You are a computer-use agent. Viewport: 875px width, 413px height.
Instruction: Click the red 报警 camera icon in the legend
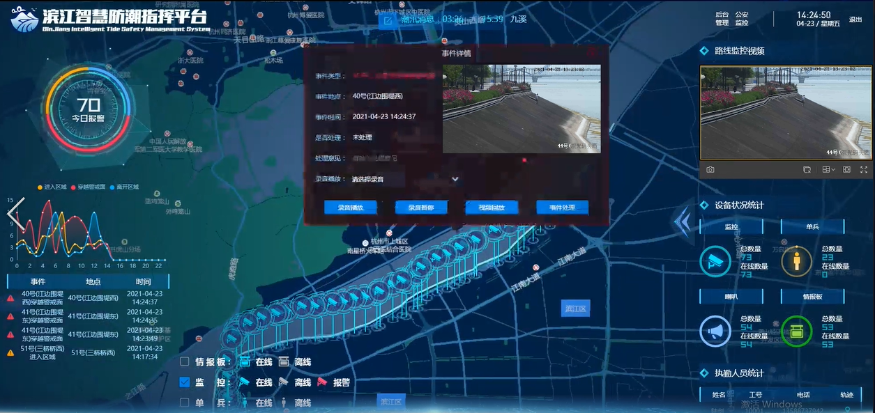pyautogui.click(x=322, y=382)
